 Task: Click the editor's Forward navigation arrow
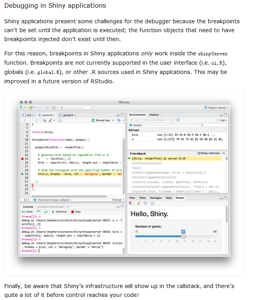click(x=29, y=120)
